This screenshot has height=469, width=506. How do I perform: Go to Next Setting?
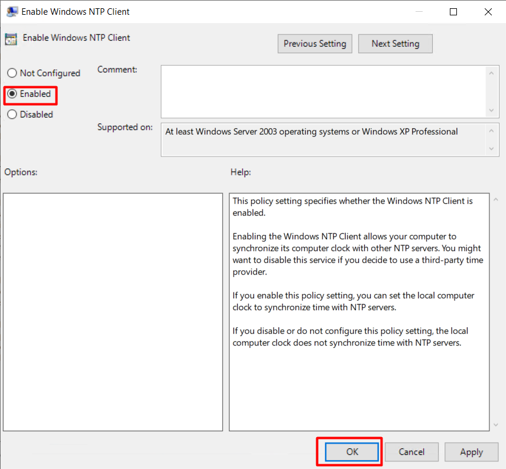tap(395, 44)
